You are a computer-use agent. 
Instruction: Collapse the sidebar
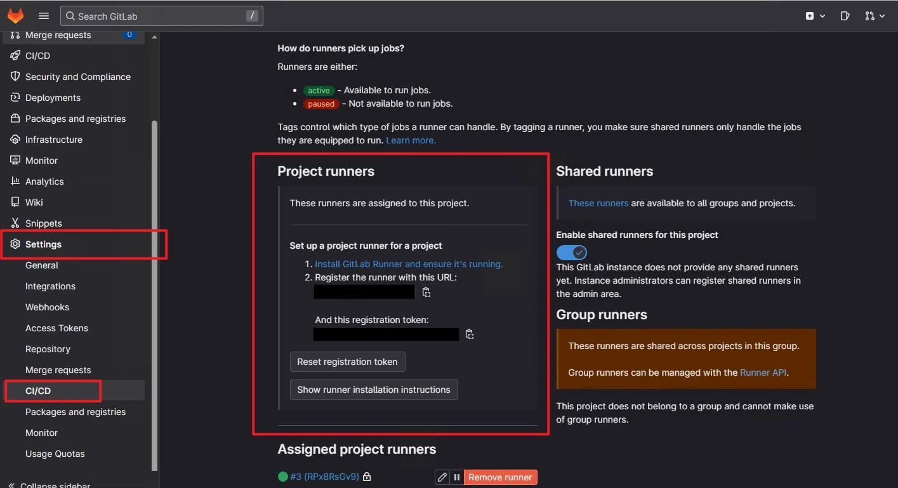coord(49,485)
